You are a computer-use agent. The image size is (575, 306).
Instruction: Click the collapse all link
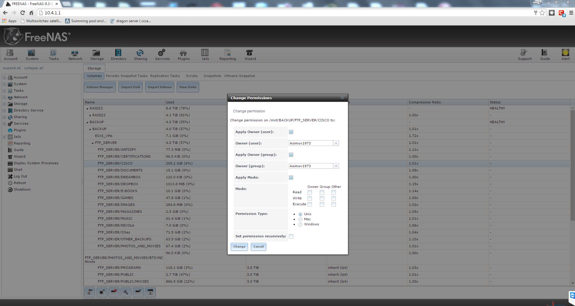click(34, 68)
